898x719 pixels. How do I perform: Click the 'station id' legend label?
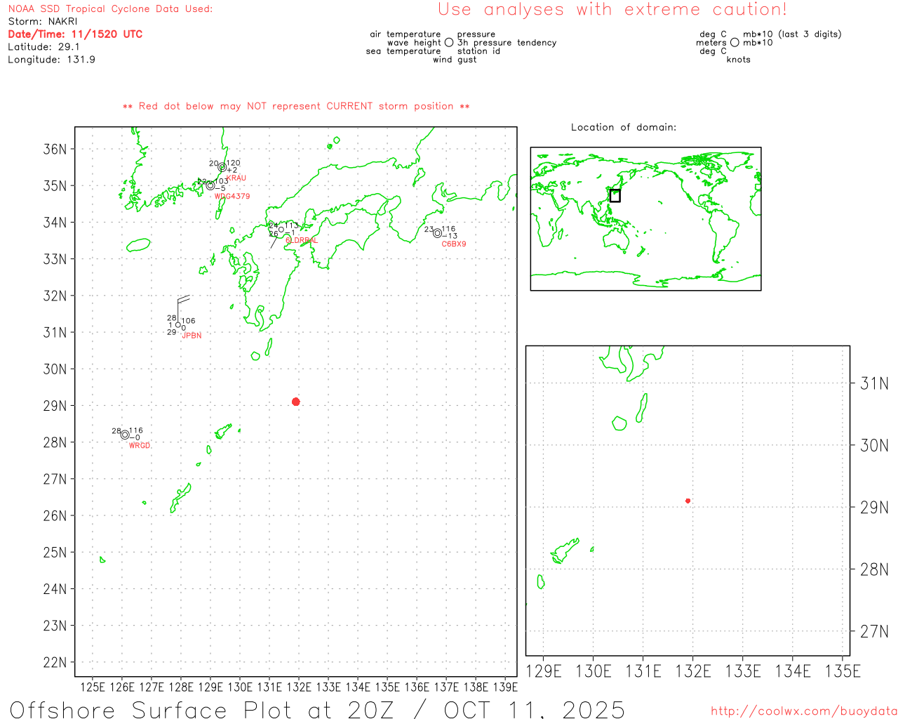tap(478, 51)
